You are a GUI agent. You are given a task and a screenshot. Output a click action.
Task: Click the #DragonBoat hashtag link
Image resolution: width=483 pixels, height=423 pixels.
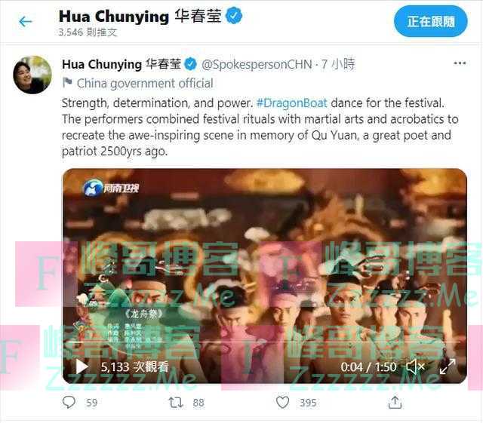pyautogui.click(x=292, y=103)
